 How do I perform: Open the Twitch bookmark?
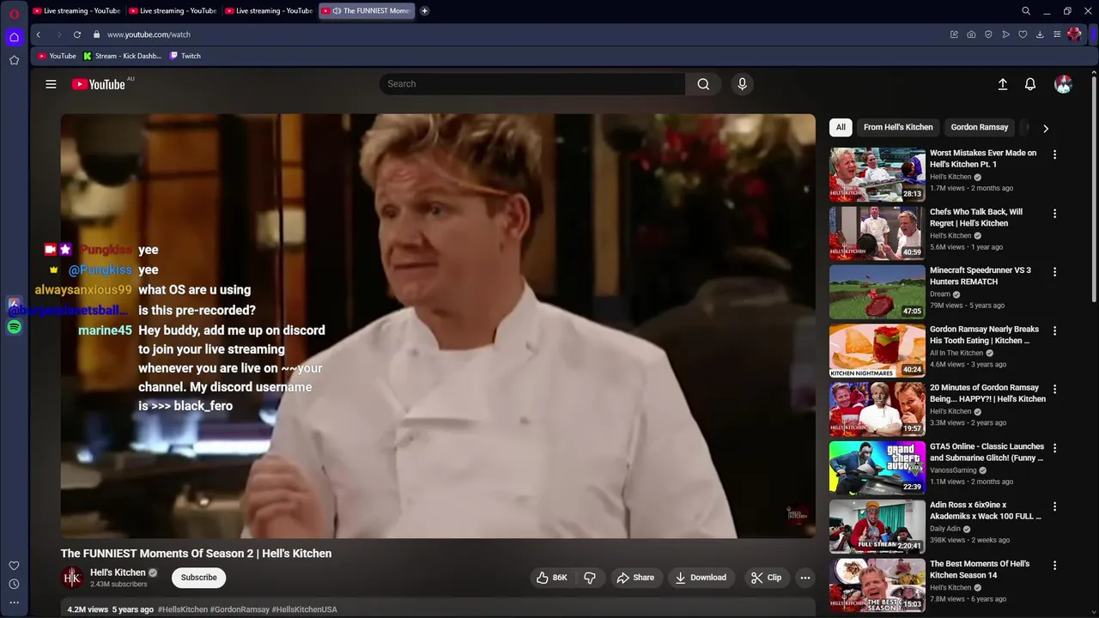185,56
